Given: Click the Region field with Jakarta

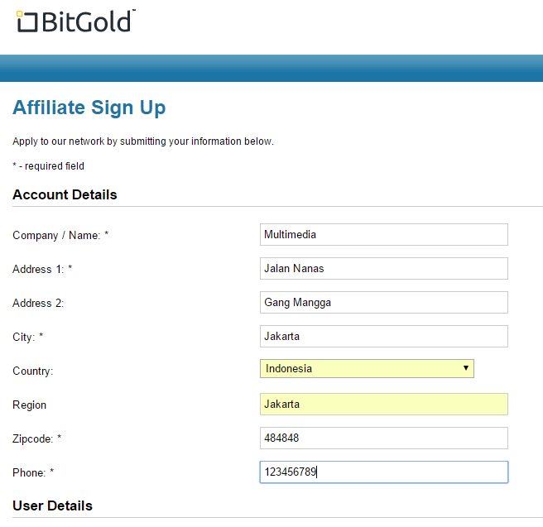Looking at the screenshot, I should (383, 405).
